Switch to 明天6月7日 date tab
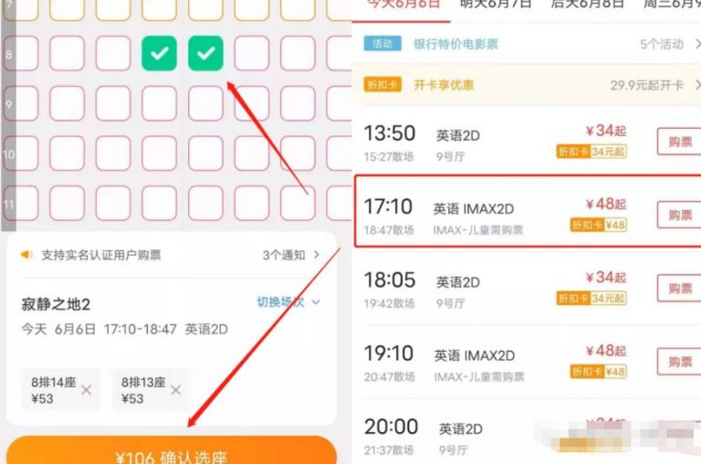 pyautogui.click(x=496, y=5)
